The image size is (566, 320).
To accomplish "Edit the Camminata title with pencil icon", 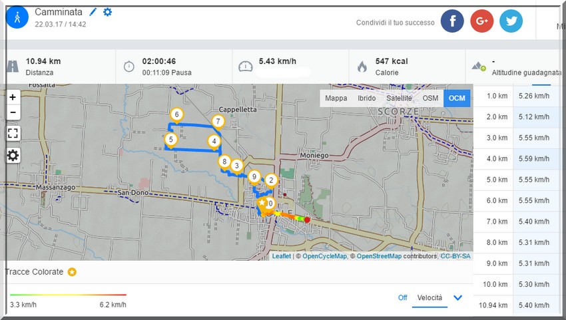I will pos(93,12).
